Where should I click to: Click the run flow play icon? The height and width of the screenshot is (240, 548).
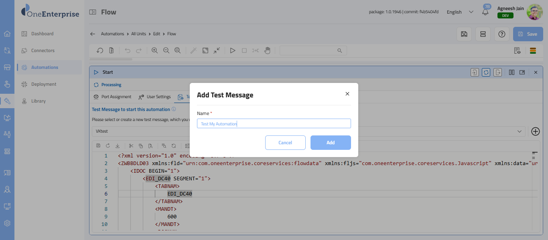[x=232, y=50]
